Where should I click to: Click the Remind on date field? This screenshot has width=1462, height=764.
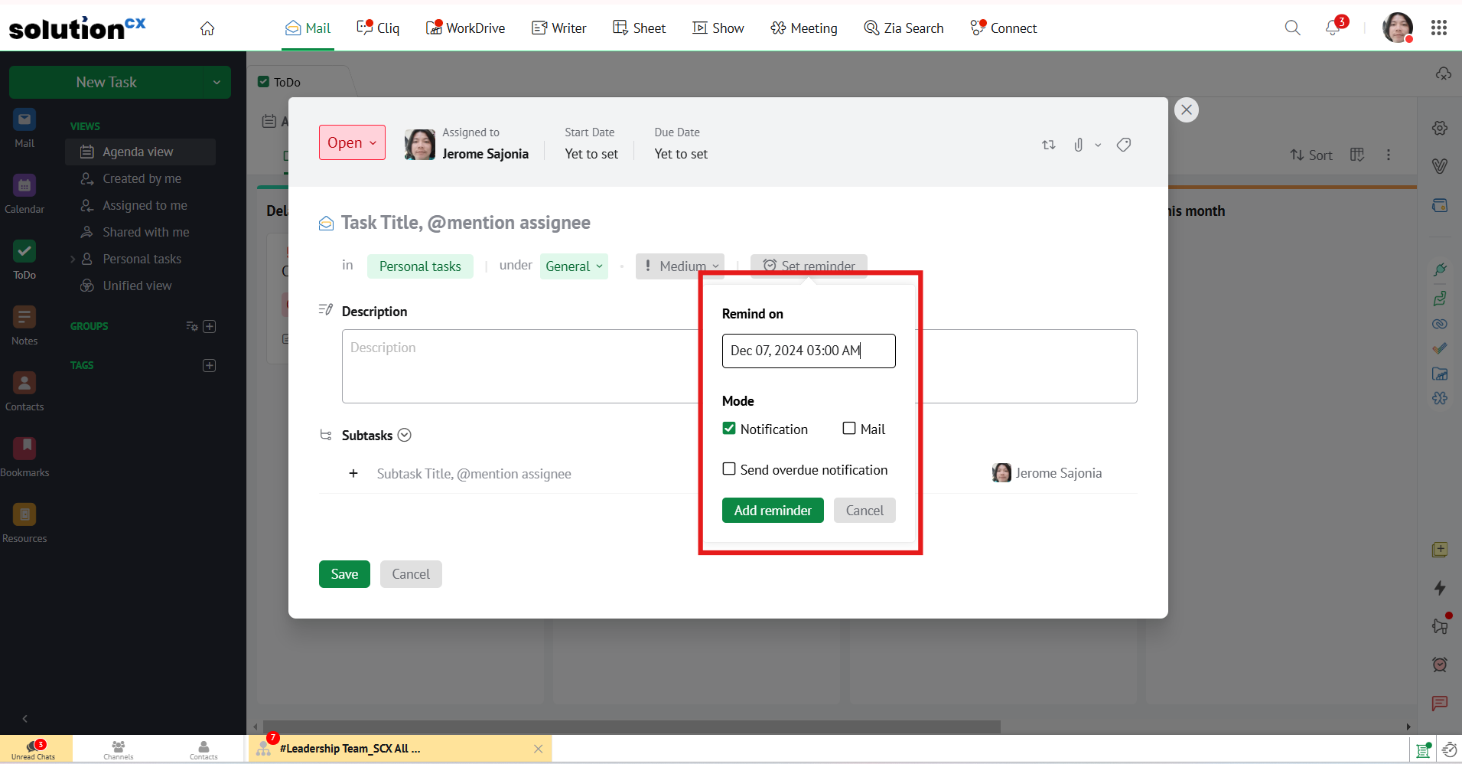809,351
